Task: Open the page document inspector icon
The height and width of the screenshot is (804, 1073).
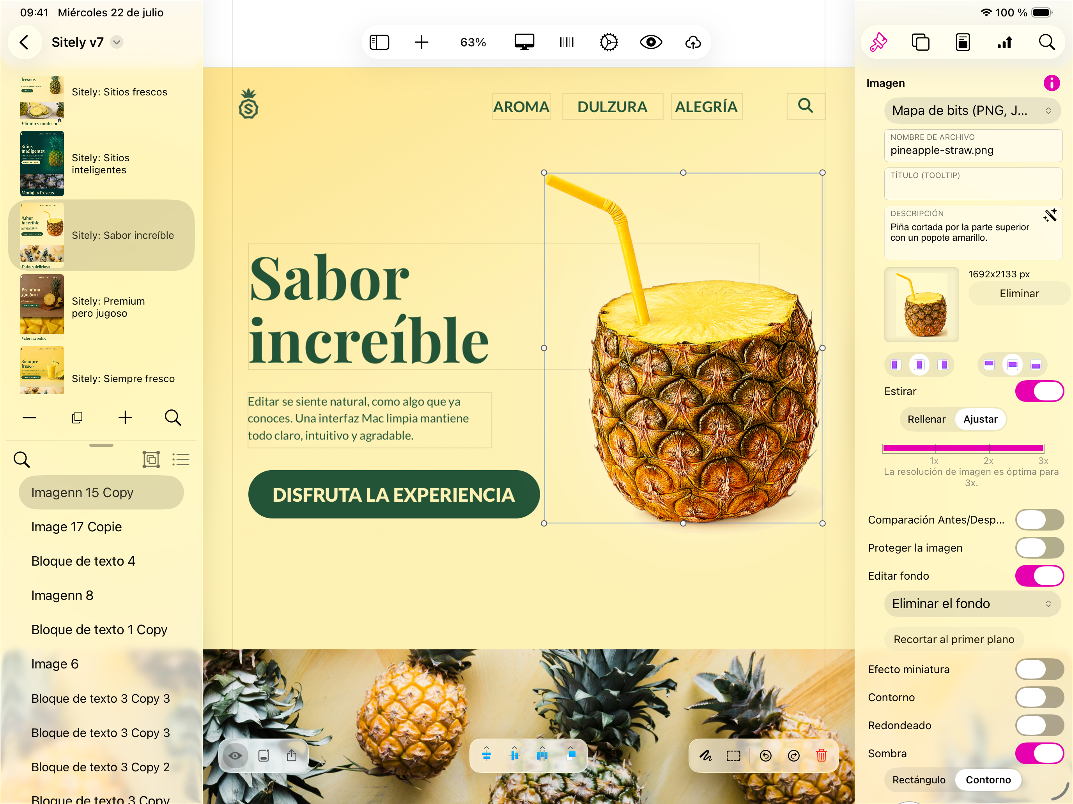Action: point(963,42)
